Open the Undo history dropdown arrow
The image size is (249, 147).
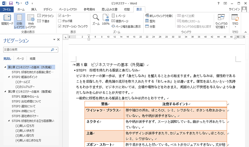point(21,3)
